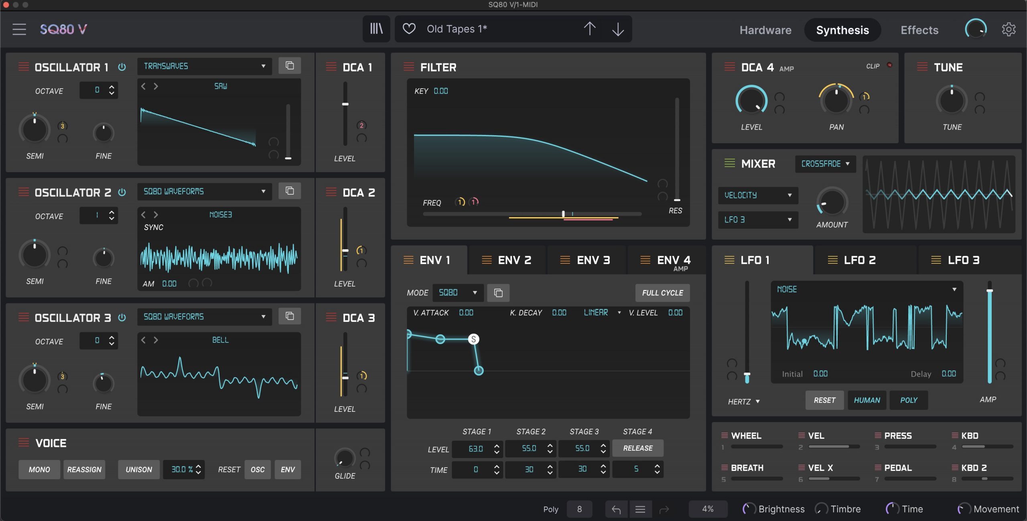Select the LFO 3 tab

970,260
